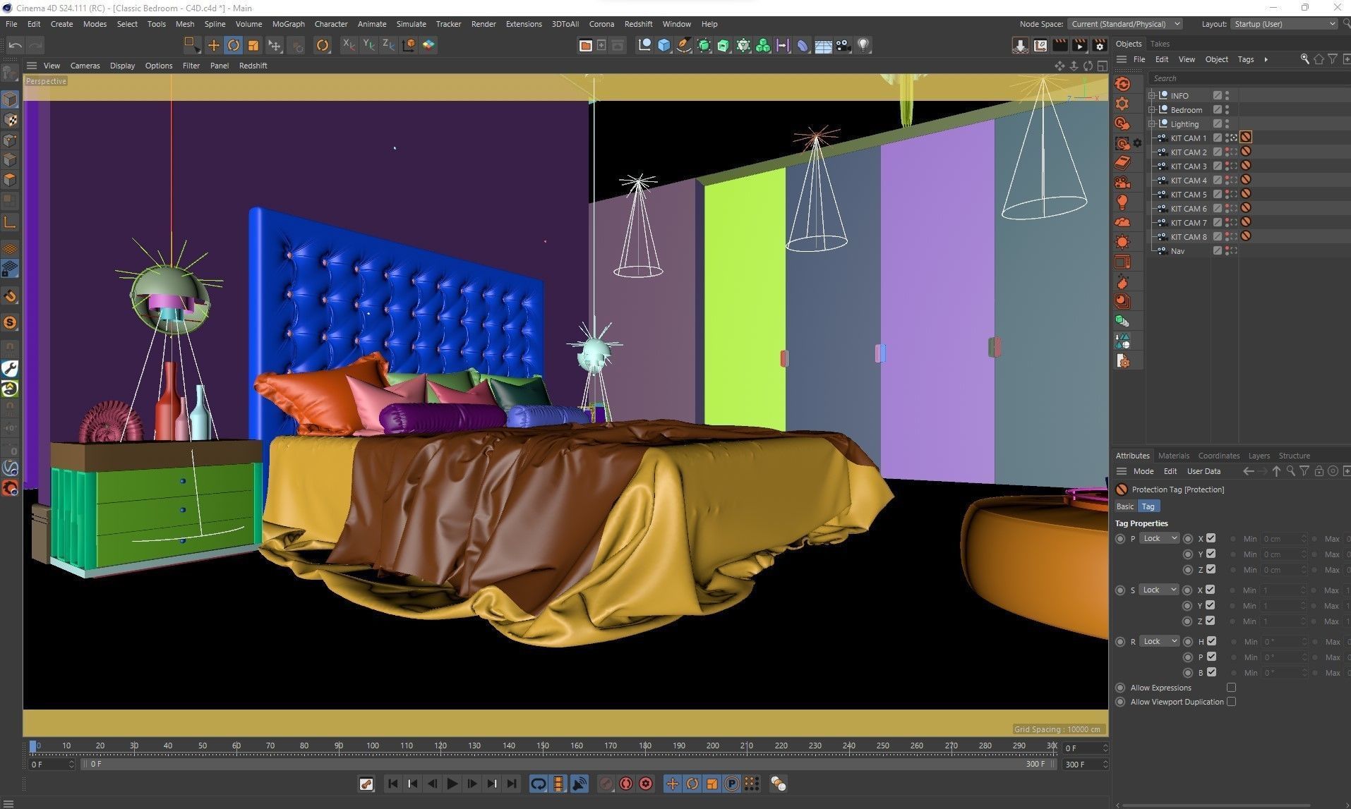This screenshot has height=809, width=1351.
Task: Open the Layout dropdown
Action: pos(1284,24)
